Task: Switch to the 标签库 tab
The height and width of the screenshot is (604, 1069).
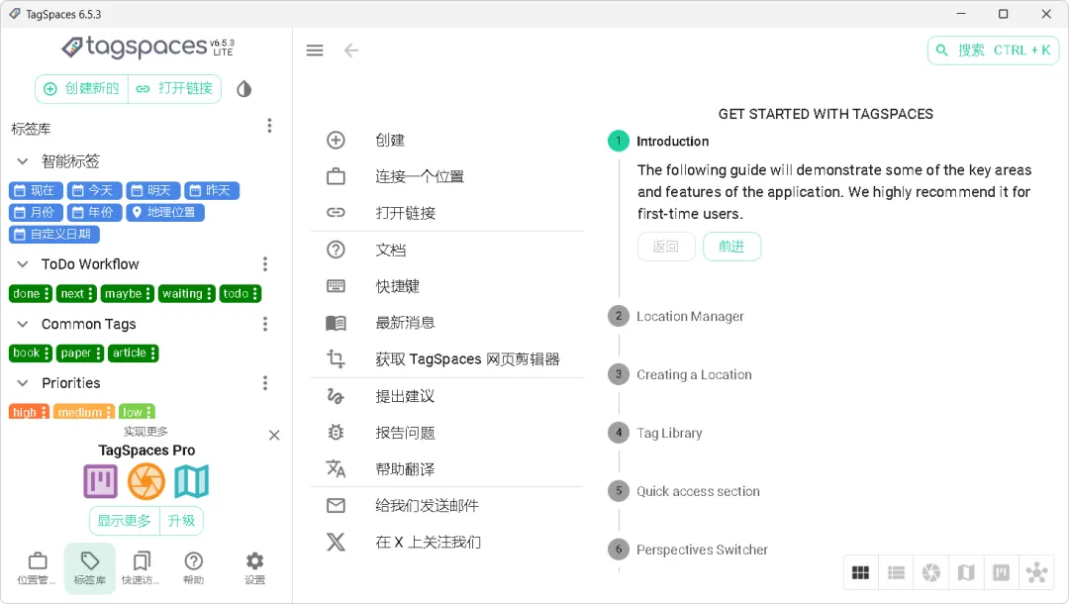Action: coord(90,568)
